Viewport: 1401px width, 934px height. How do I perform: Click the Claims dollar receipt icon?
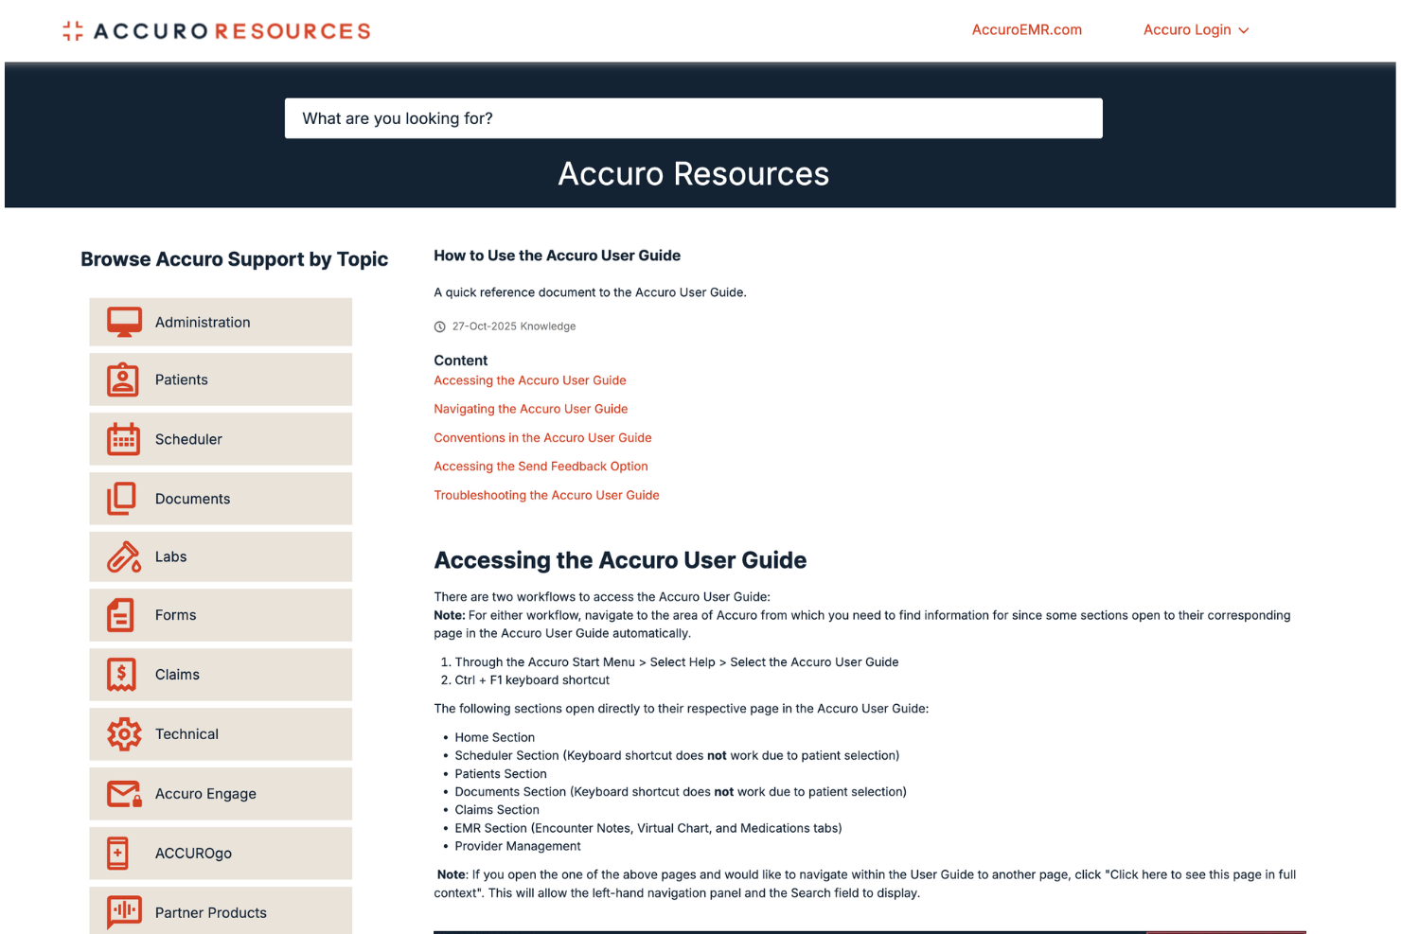tap(121, 675)
